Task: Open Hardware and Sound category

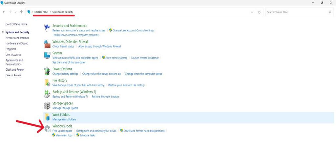Action: 17,44
